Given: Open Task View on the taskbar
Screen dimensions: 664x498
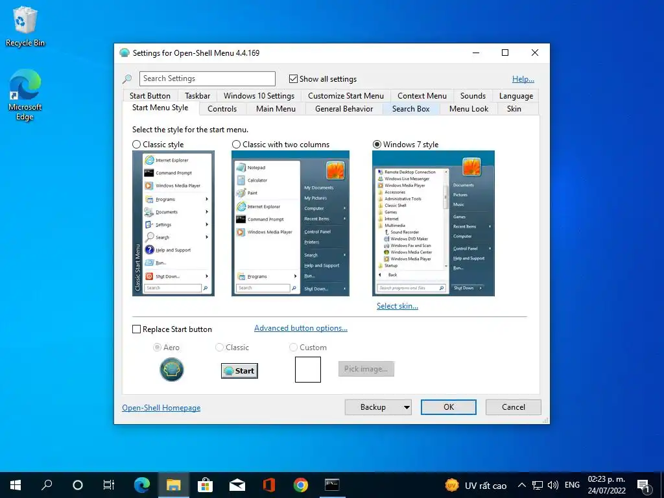Looking at the screenshot, I should click(x=109, y=485).
